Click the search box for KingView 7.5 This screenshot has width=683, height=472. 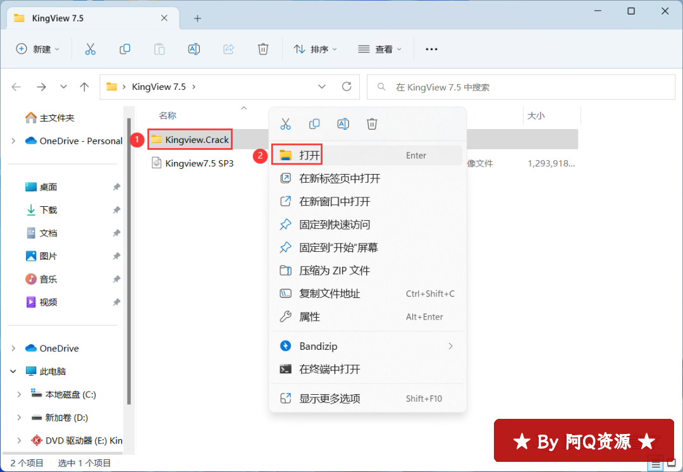[x=521, y=87]
